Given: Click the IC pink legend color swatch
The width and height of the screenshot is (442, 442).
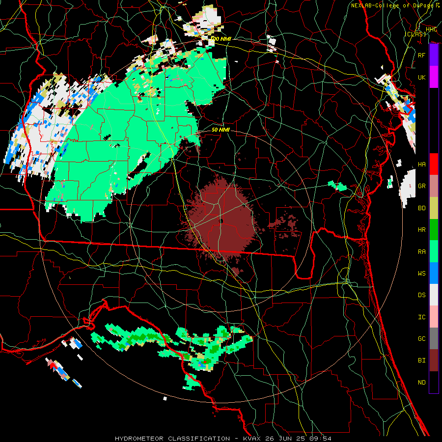Looking at the screenshot, I should click(434, 317).
